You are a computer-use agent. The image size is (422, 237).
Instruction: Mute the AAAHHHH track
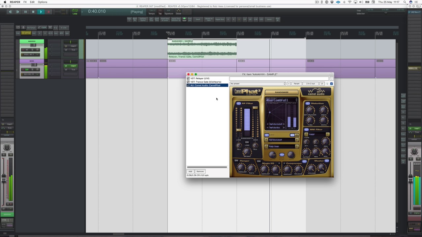[x=37, y=50]
